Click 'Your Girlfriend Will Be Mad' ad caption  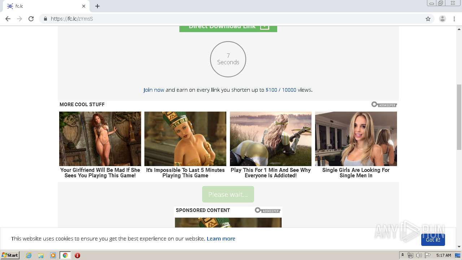click(x=100, y=173)
